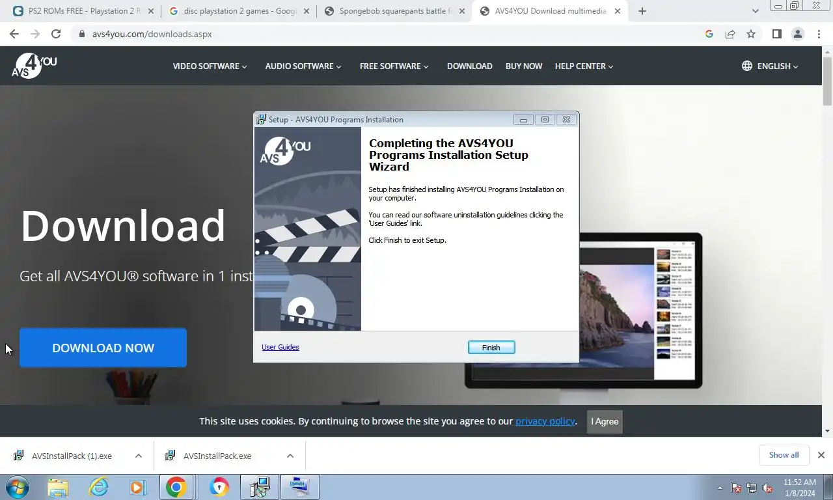Go forward in browser history

coord(35,34)
